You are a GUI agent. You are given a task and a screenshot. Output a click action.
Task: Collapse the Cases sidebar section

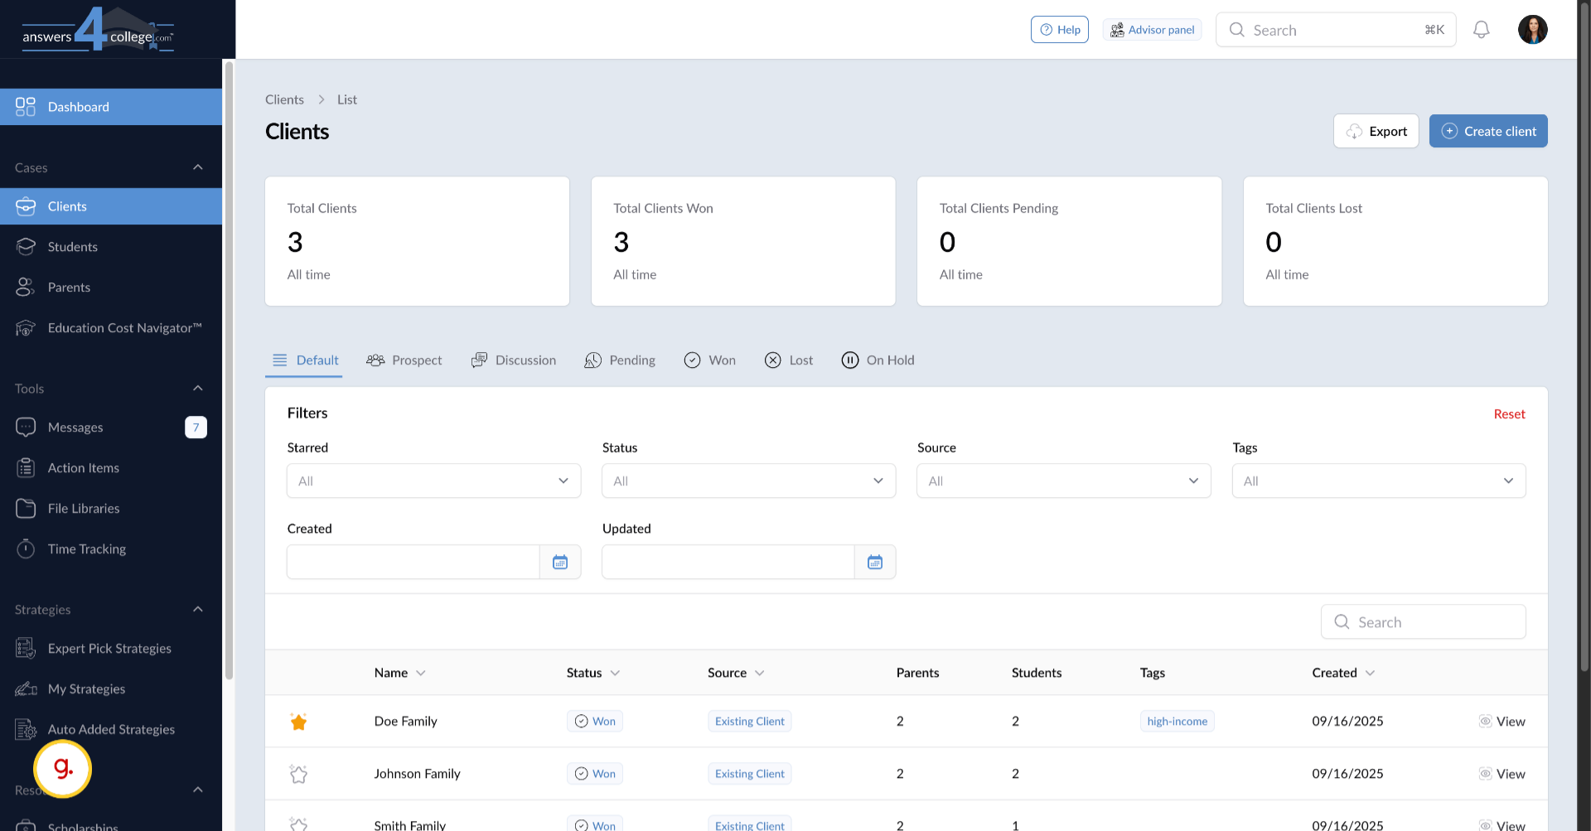pyautogui.click(x=197, y=167)
